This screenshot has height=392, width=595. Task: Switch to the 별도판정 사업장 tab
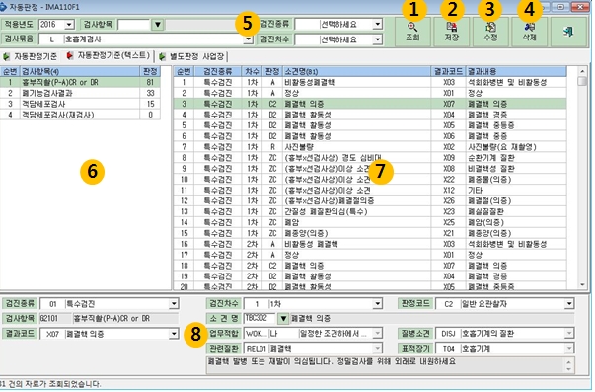pos(192,57)
